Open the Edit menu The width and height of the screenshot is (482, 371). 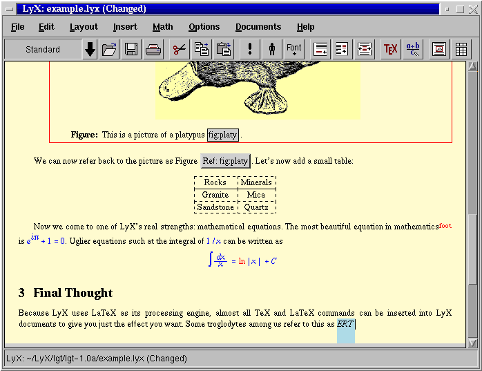(46, 27)
